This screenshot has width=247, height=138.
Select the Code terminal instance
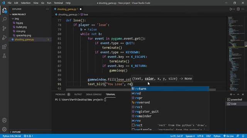(x=236, y=104)
